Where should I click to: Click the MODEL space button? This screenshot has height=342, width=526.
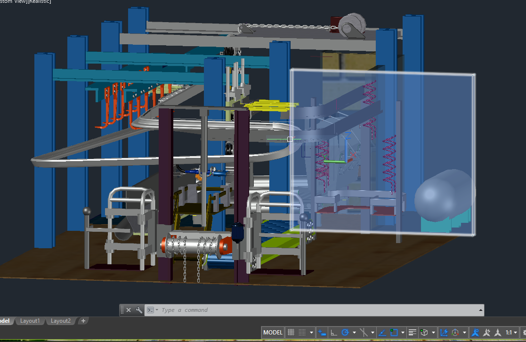[x=273, y=332]
